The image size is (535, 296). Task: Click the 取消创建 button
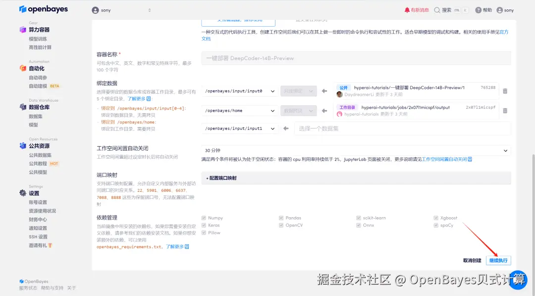tap(472, 260)
